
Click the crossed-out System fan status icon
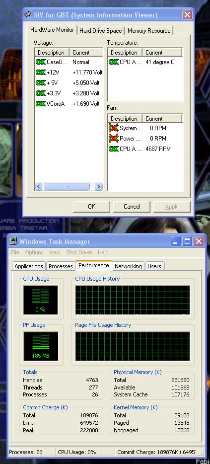[114, 128]
